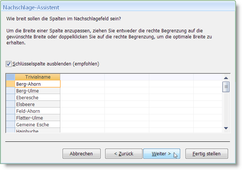Image resolution: width=242 pixels, height=170 pixels.
Task: Click the select-all corner of grid
Action: pos(11,77)
